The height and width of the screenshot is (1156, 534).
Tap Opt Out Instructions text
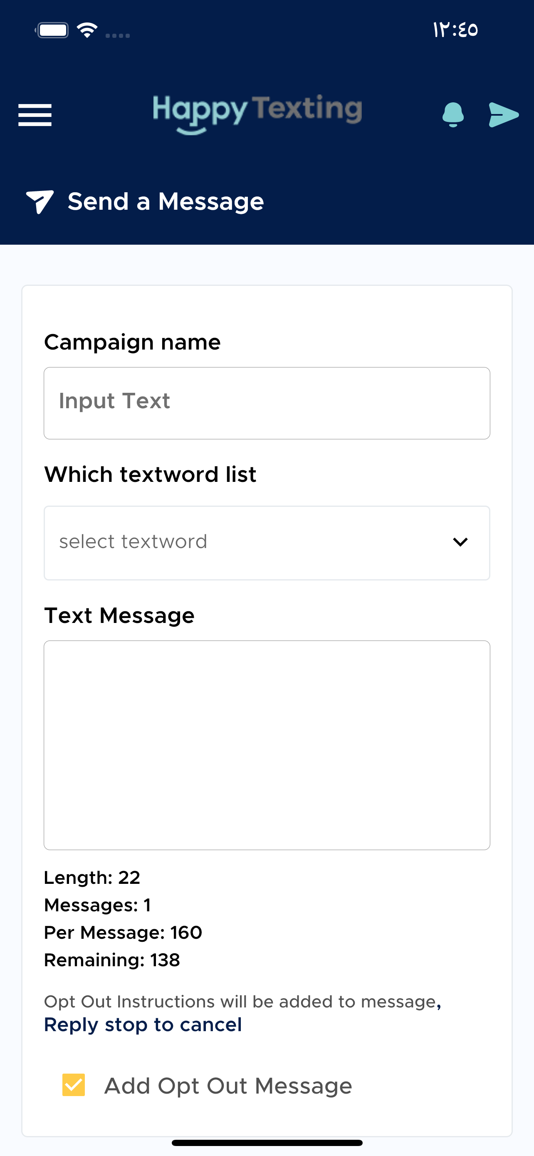(x=242, y=1002)
